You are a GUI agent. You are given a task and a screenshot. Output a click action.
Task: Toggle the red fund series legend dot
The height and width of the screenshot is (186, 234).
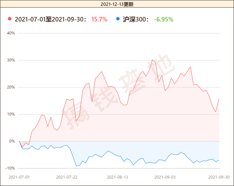(10, 19)
